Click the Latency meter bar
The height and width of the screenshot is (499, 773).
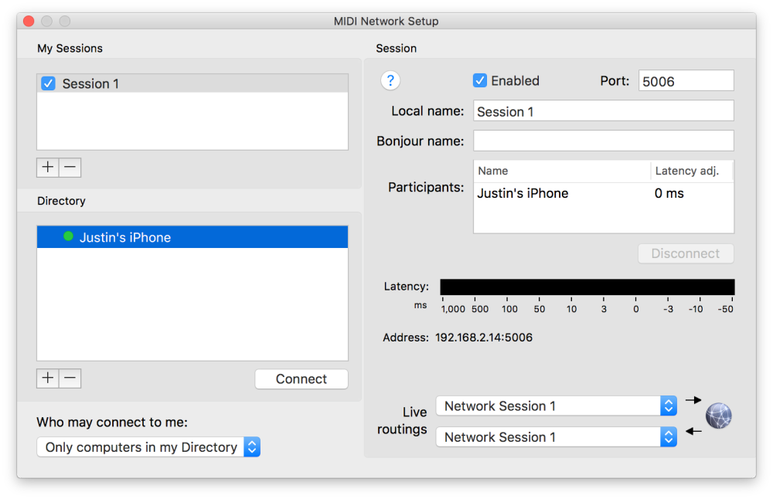587,287
